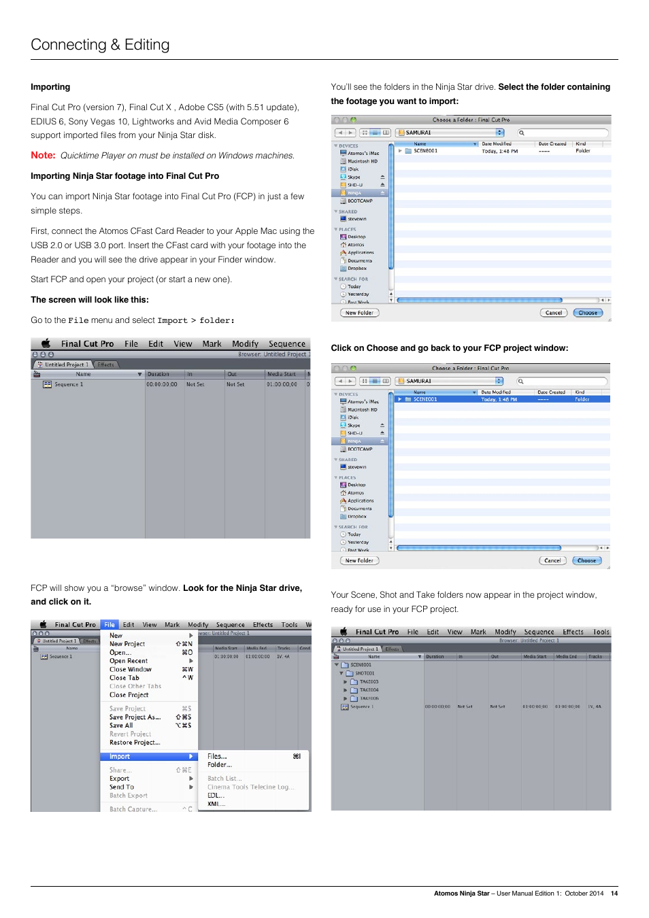649x918 pixels.
Task: Click Forward arrow in dialog with highlighted SCENE001
Action: click(350, 381)
